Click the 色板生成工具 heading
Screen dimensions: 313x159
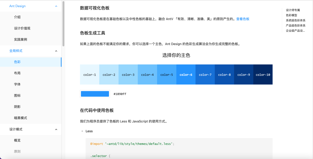pos(93,33)
